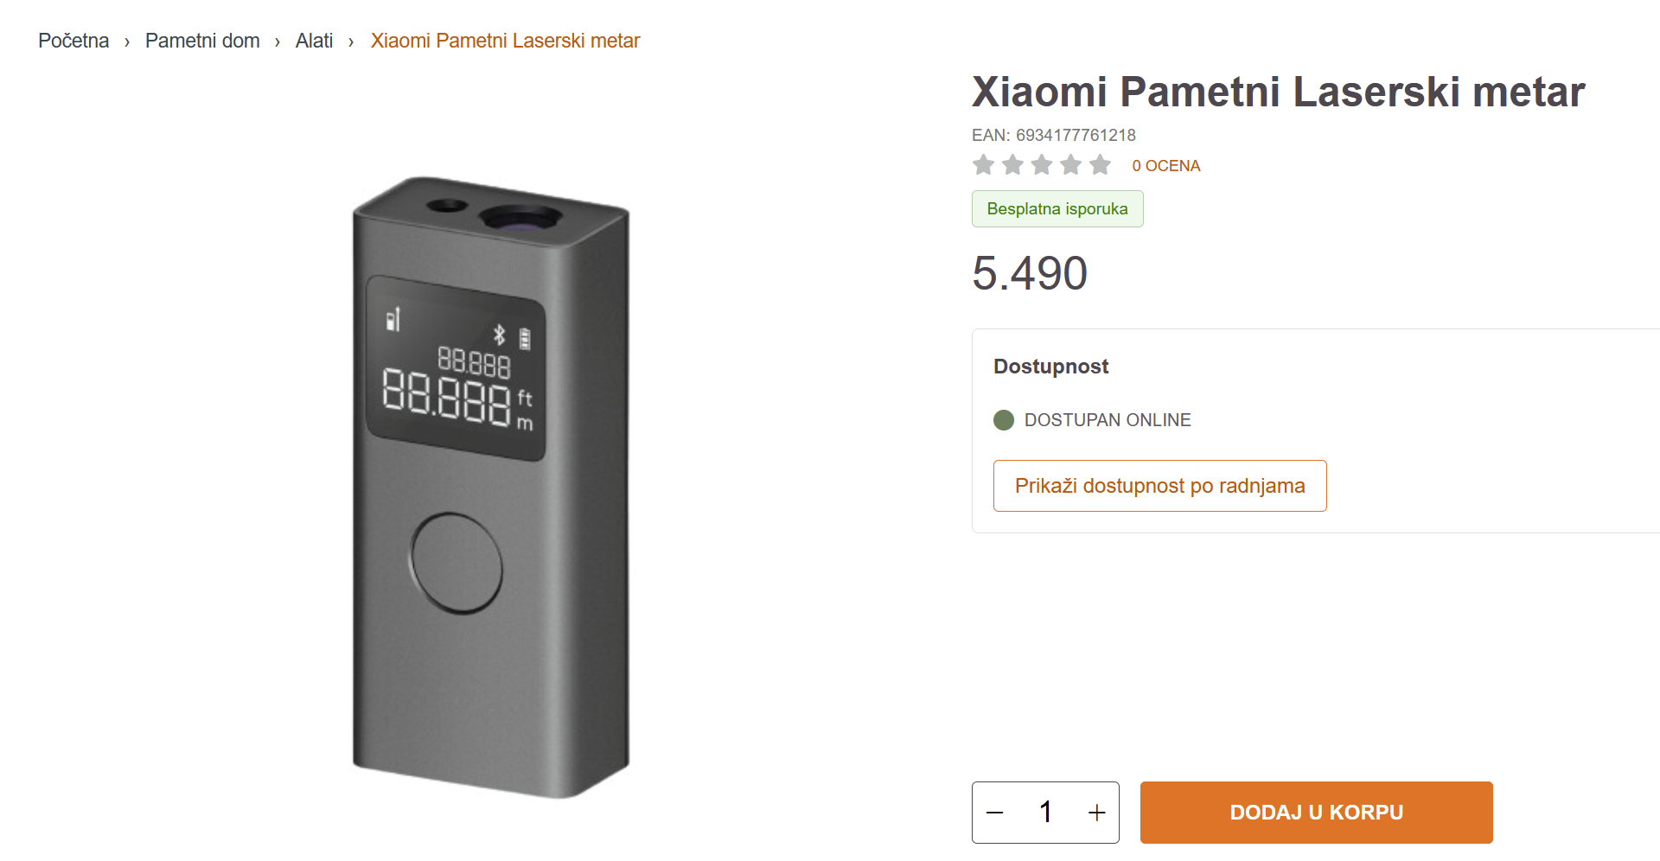This screenshot has width=1660, height=861.
Task: Click the fourth rating star
Action: [1071, 164]
